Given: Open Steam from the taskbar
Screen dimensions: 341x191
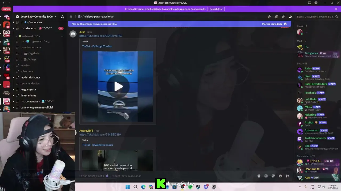Looking at the screenshot, I should (198, 187).
